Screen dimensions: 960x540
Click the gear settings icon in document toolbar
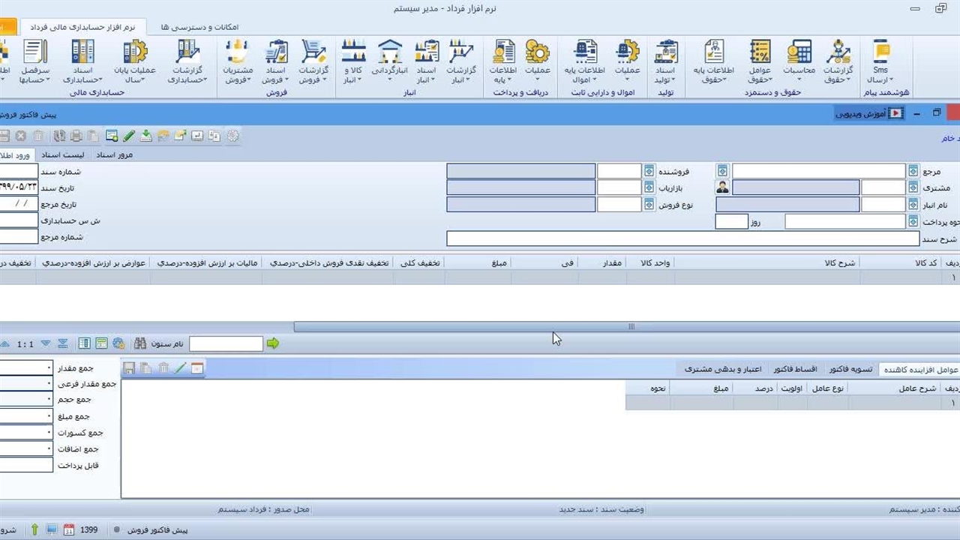(233, 136)
